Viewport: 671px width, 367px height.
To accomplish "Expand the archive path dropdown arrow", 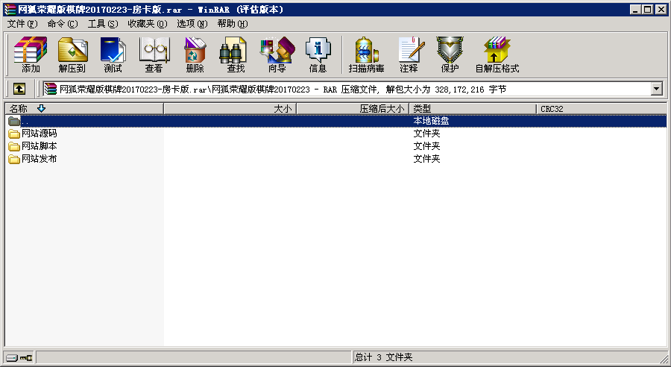I will [x=656, y=89].
